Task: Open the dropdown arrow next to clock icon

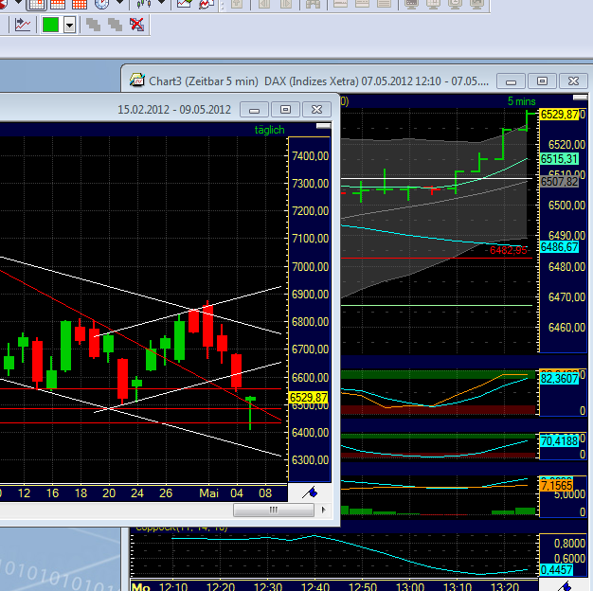Action: (x=120, y=3)
